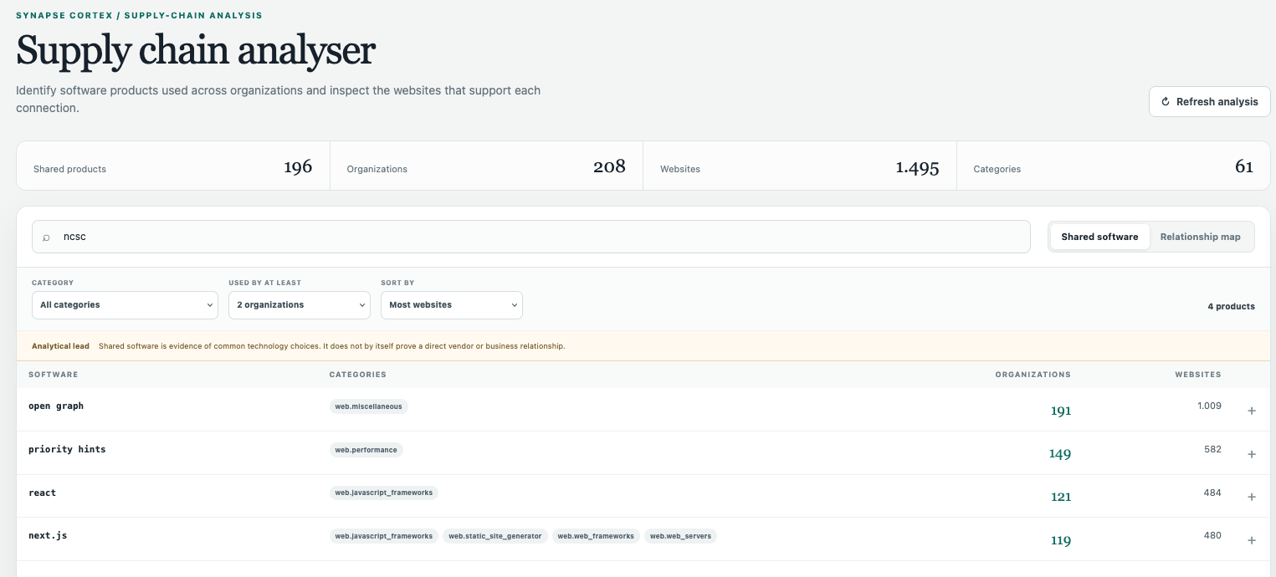Click the Software column header

(x=54, y=375)
